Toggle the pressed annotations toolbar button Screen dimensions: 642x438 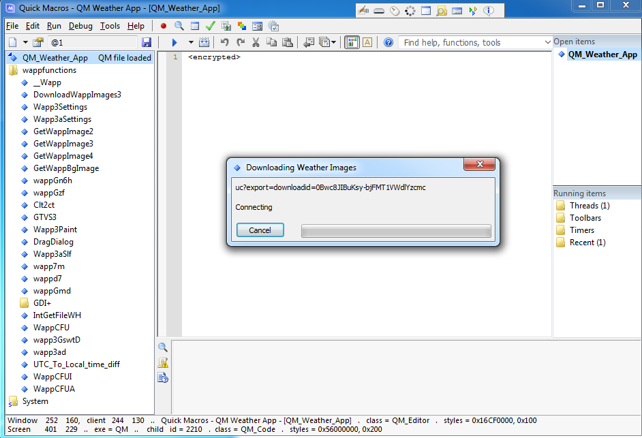[352, 42]
